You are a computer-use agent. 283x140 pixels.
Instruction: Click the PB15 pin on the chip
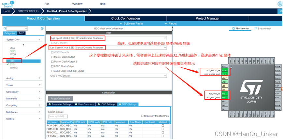(277, 101)
